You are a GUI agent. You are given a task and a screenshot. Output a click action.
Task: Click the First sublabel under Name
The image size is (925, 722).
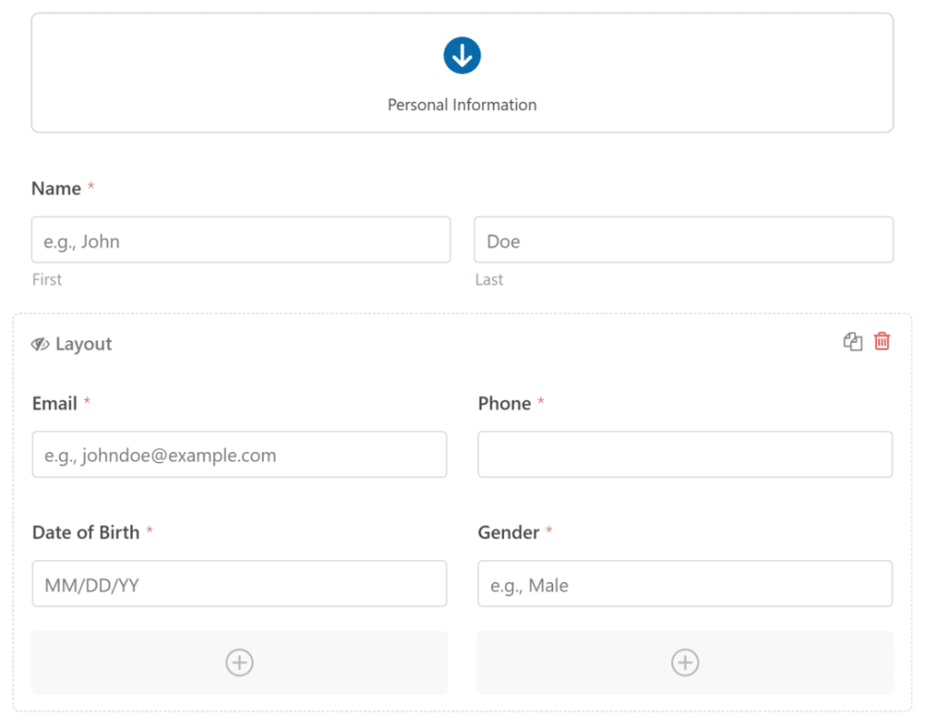click(x=47, y=280)
